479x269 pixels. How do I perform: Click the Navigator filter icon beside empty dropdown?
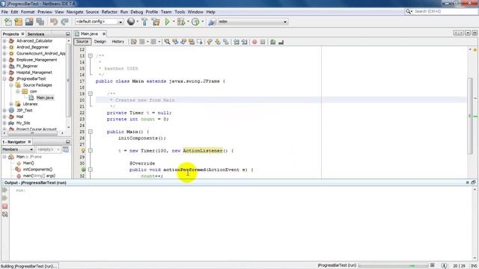(x=65, y=149)
